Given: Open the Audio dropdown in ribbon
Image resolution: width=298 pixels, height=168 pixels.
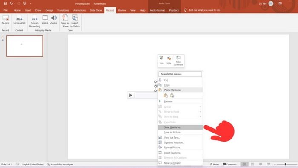Looking at the screenshot, I should point(54,26).
